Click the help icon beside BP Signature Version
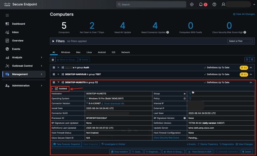Image resolution: width=257 pixels, height=156 pixels. click(x=185, y=118)
